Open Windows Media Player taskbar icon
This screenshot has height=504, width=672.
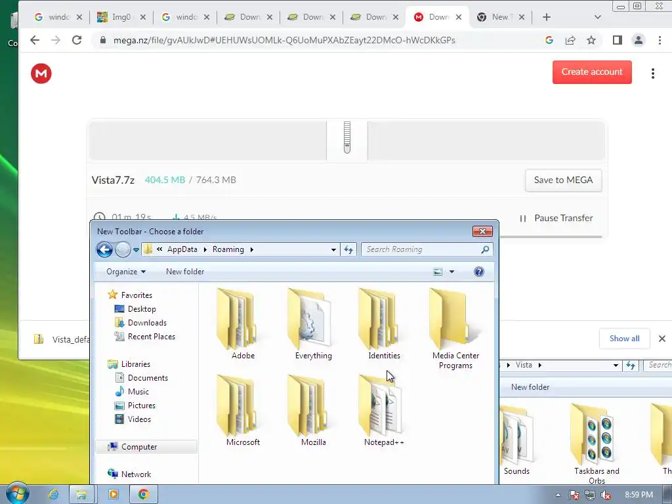(113, 495)
